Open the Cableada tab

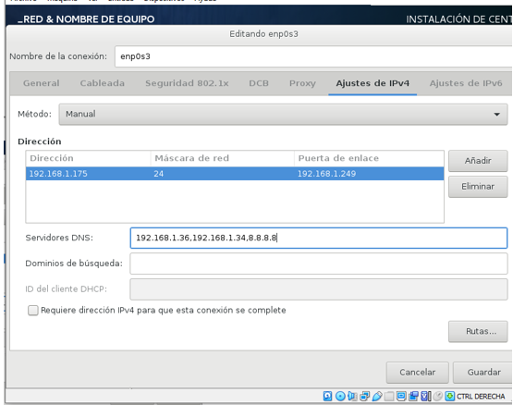102,83
